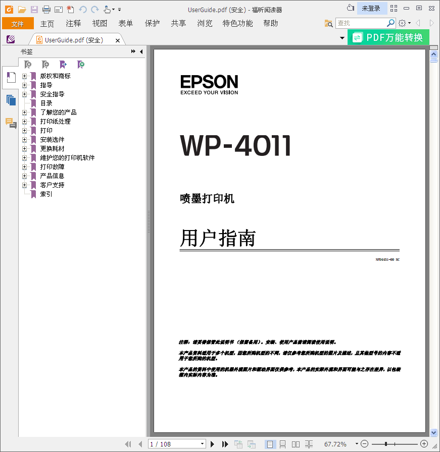Go to the first page
The width and height of the screenshot is (440, 452).
pyautogui.click(x=128, y=444)
